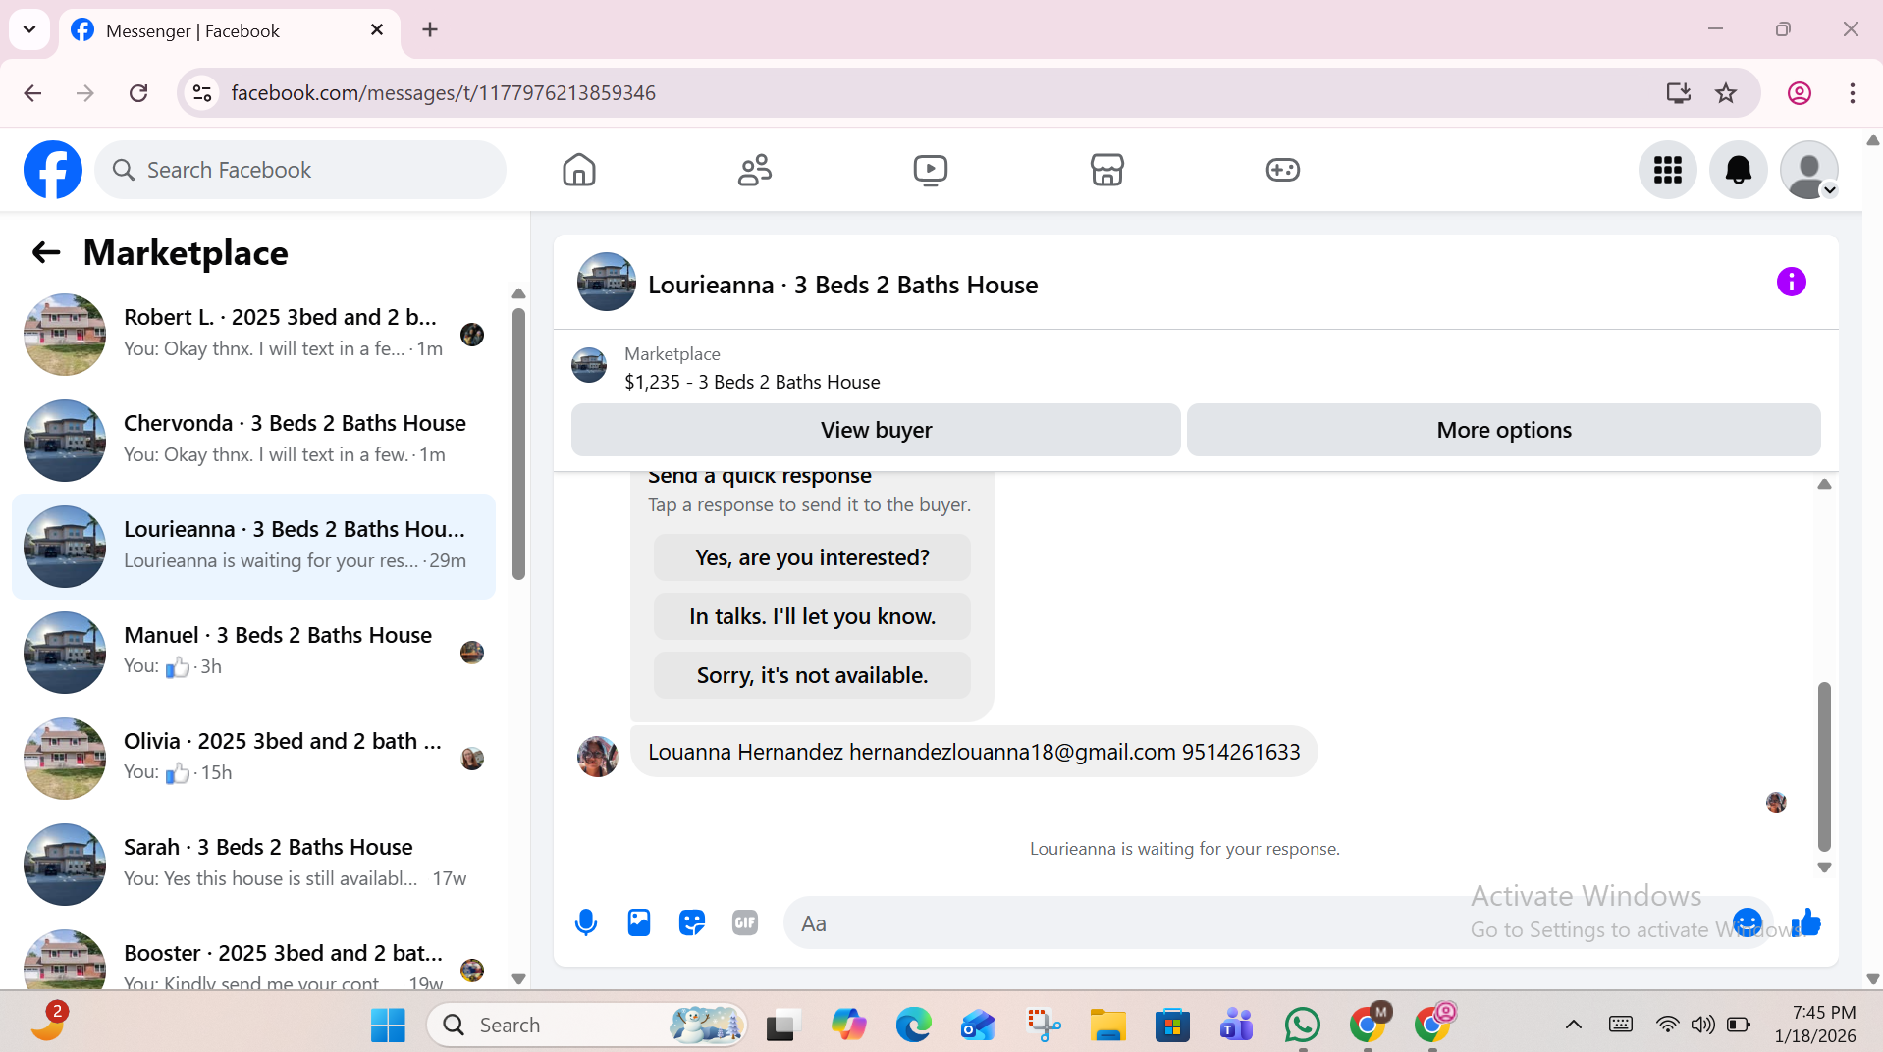Go back from Marketplace chats list
Viewport: 1883px width, 1052px height.
[46, 253]
